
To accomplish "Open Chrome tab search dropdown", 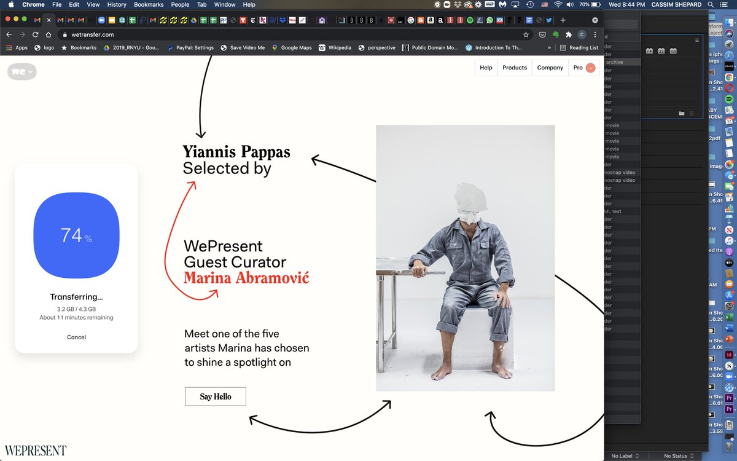I will point(595,20).
